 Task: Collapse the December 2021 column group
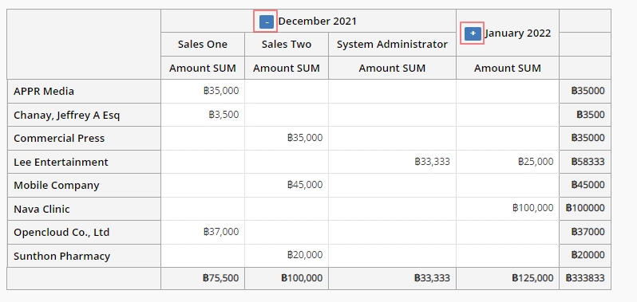[266, 22]
